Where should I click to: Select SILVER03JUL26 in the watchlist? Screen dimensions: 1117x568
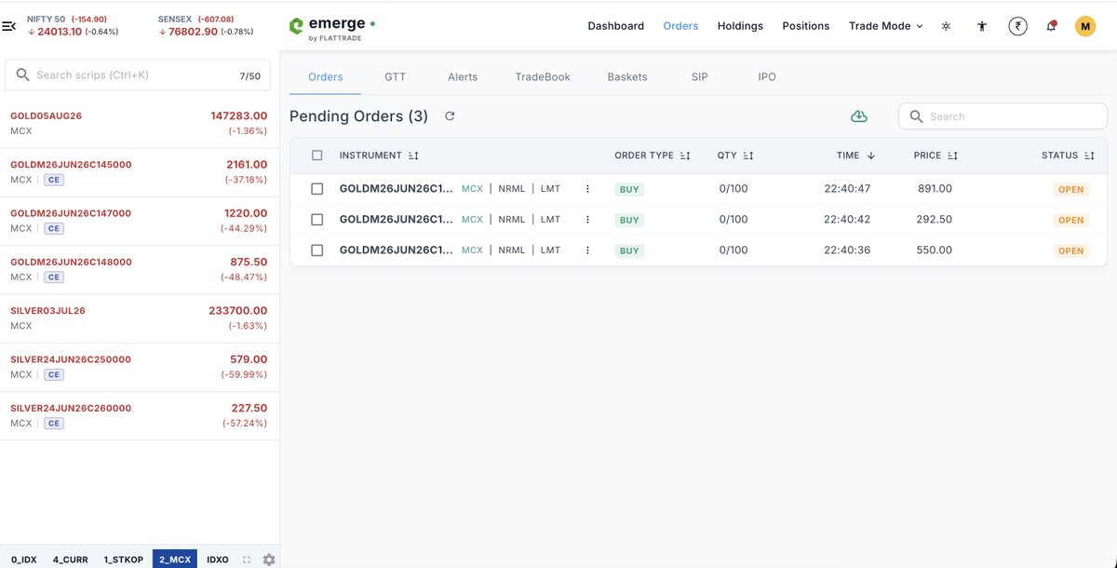140,318
